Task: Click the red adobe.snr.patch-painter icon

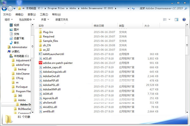Action: pyautogui.click(x=40, y=63)
